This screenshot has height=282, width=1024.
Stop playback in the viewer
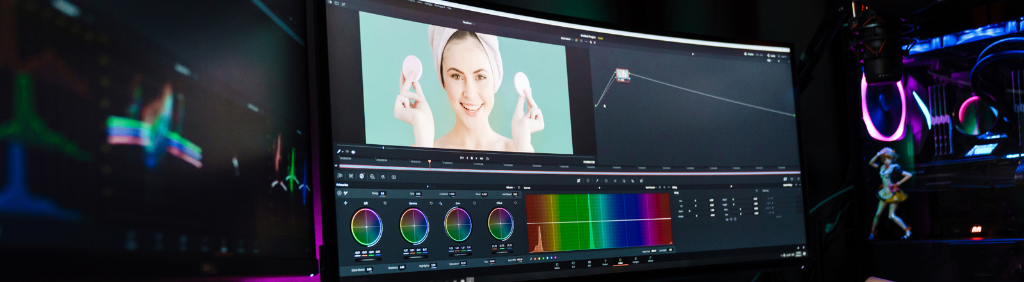pyautogui.click(x=472, y=158)
